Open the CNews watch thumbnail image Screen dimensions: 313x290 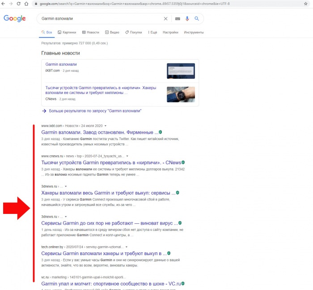(x=181, y=94)
